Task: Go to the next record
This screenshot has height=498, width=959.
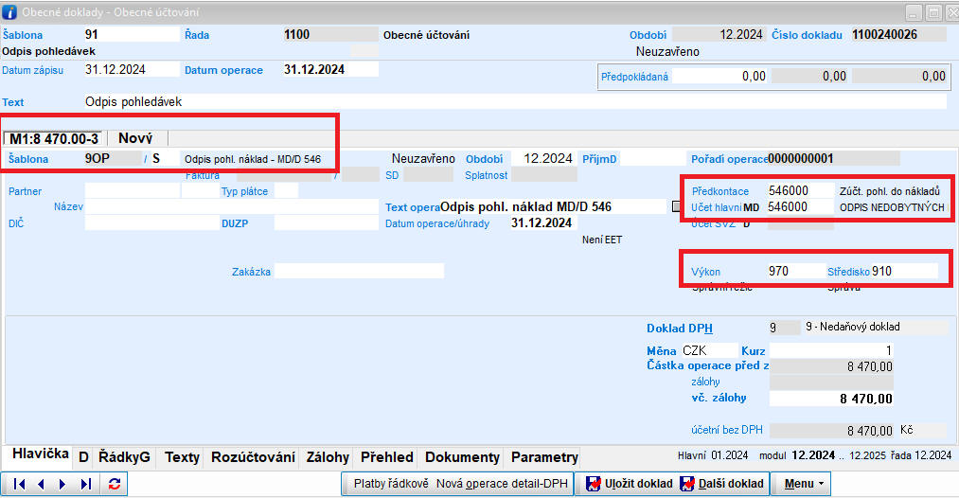Action: 62,484
